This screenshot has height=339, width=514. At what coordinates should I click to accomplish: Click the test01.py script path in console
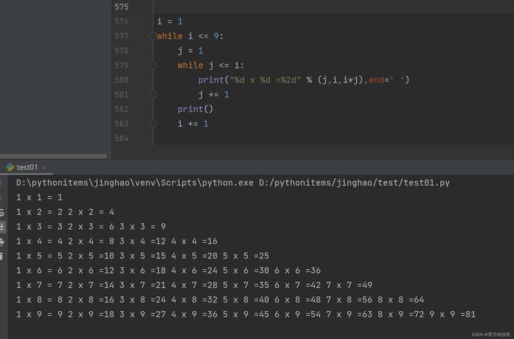click(354, 183)
